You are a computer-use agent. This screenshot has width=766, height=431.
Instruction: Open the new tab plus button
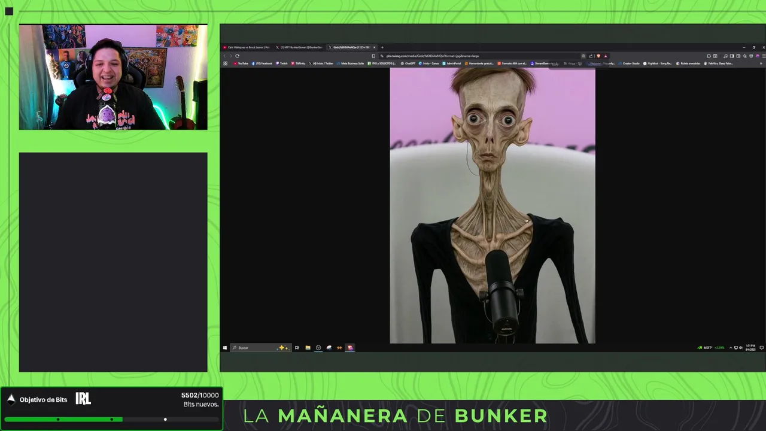pyautogui.click(x=382, y=47)
